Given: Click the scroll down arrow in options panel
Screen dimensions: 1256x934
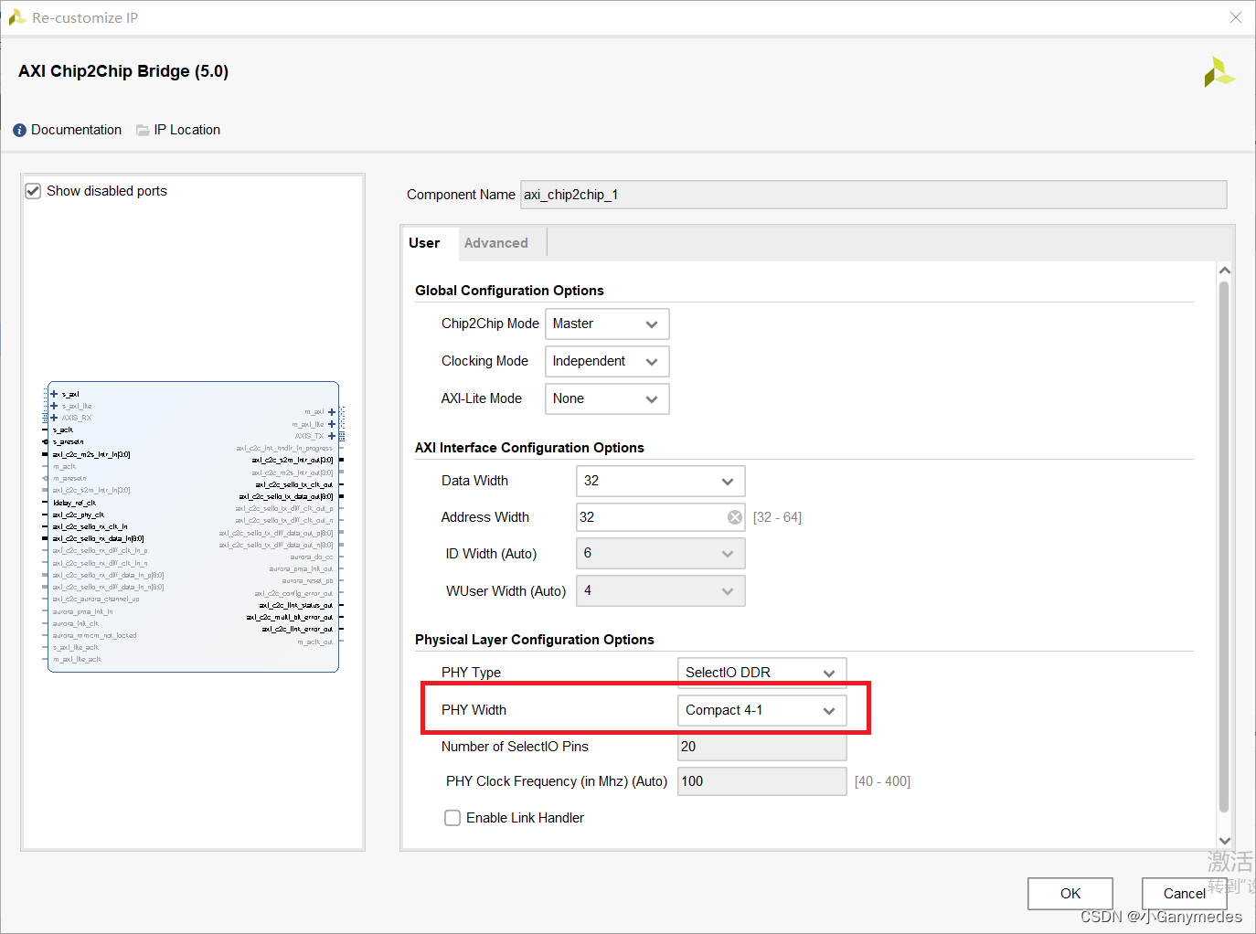Looking at the screenshot, I should coord(1225,841).
